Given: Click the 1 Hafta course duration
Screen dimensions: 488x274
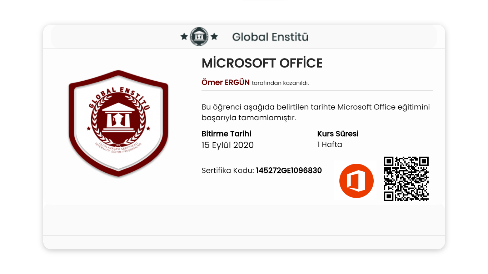Looking at the screenshot, I should coord(329,144).
